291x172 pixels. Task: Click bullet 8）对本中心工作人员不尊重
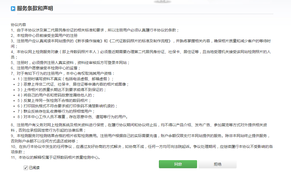pos(73,117)
